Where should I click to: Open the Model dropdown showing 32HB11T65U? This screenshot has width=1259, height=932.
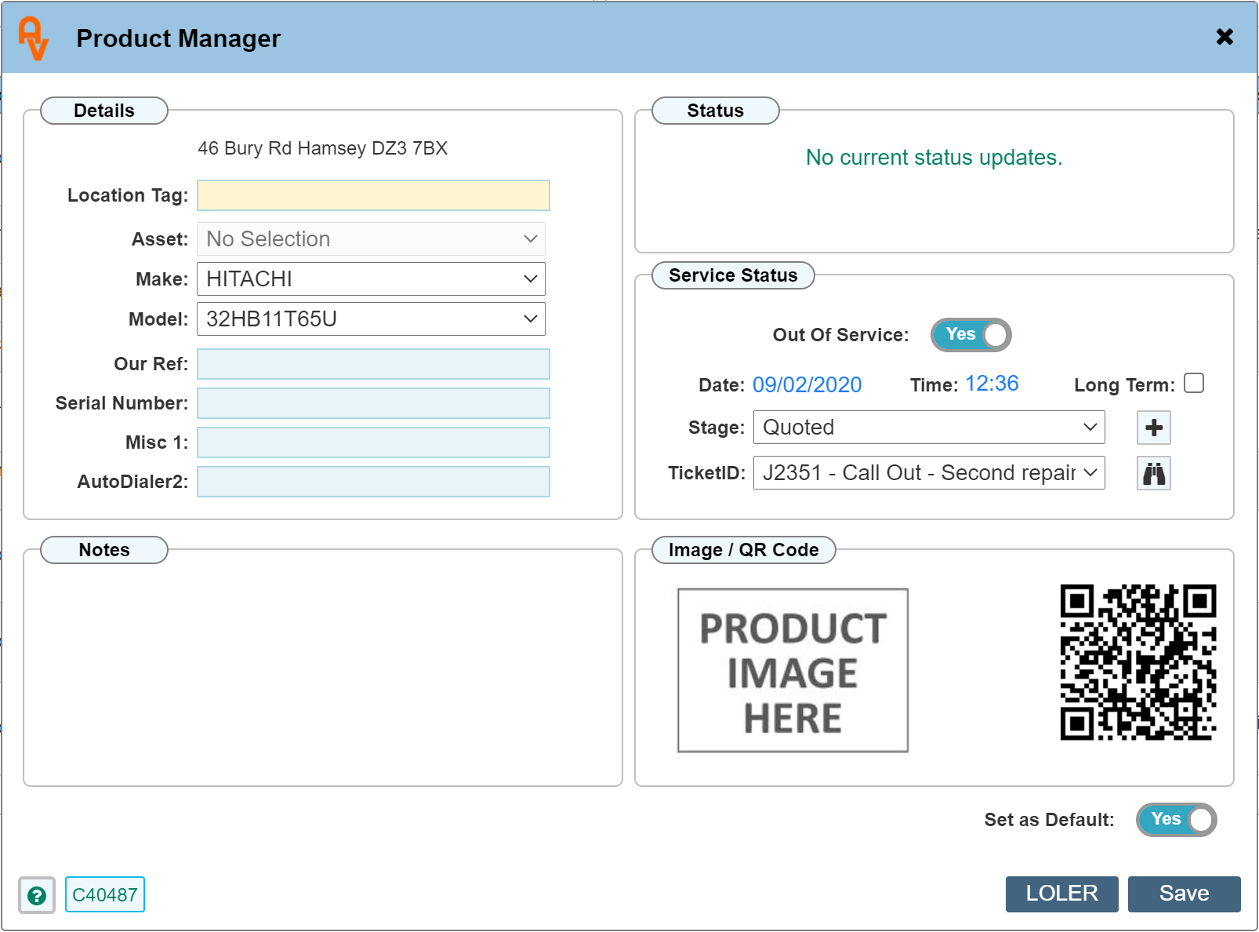click(x=371, y=319)
